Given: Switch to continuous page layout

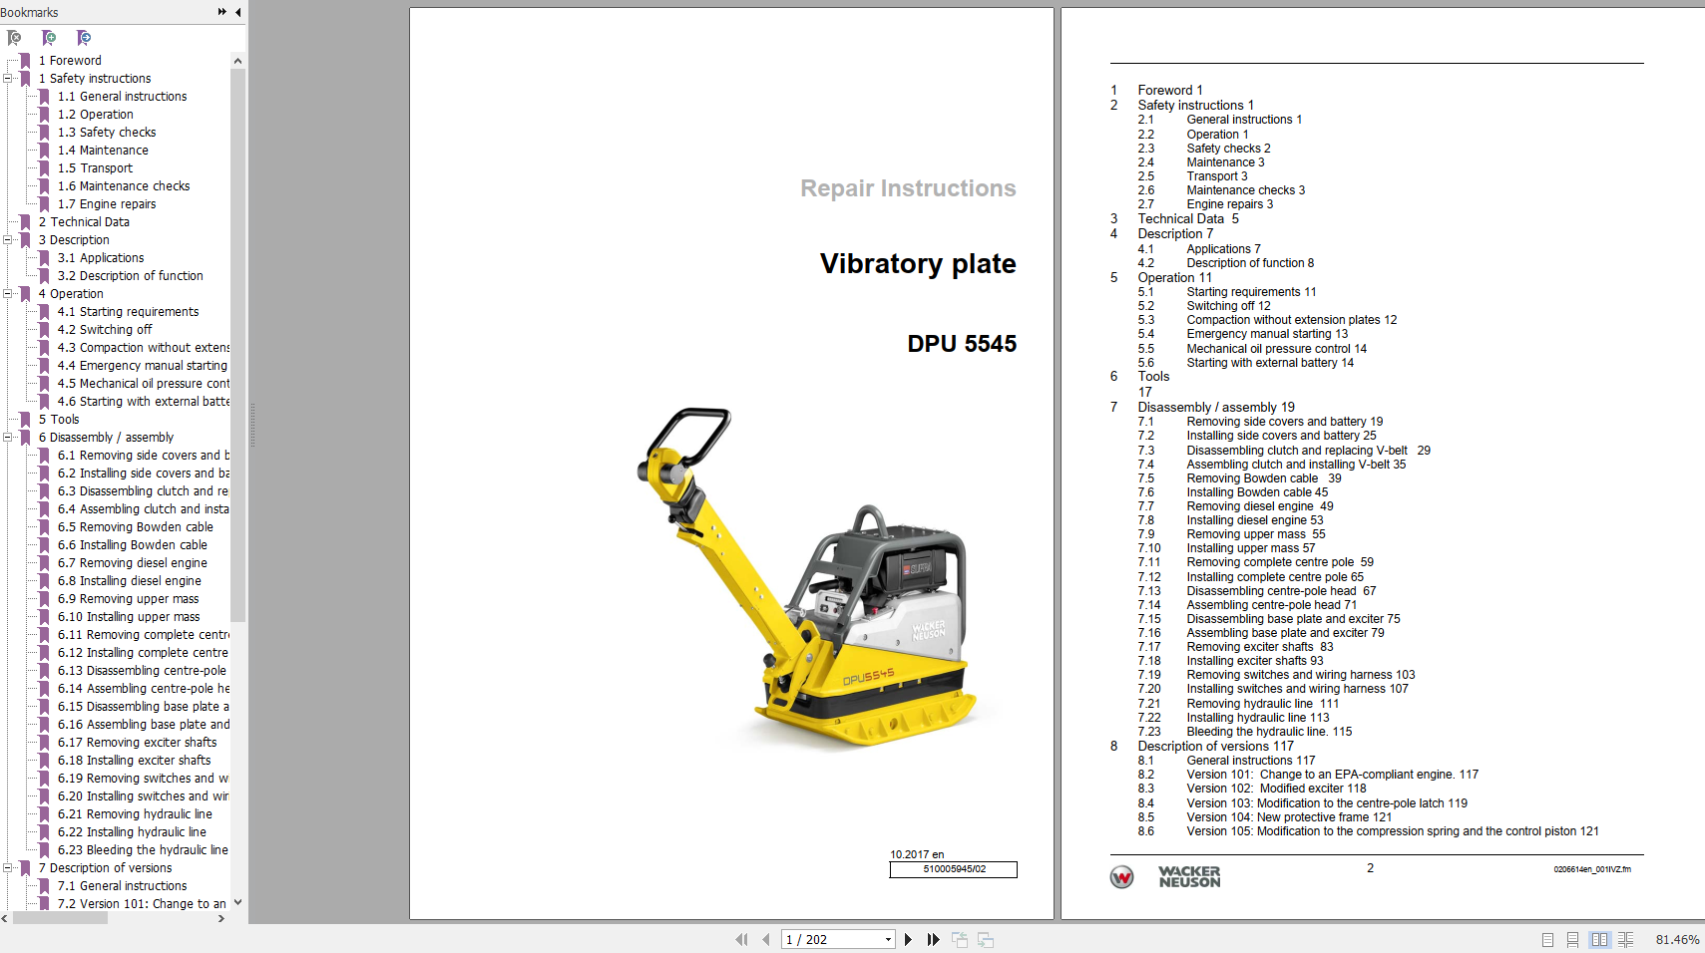Looking at the screenshot, I should pos(1572,939).
